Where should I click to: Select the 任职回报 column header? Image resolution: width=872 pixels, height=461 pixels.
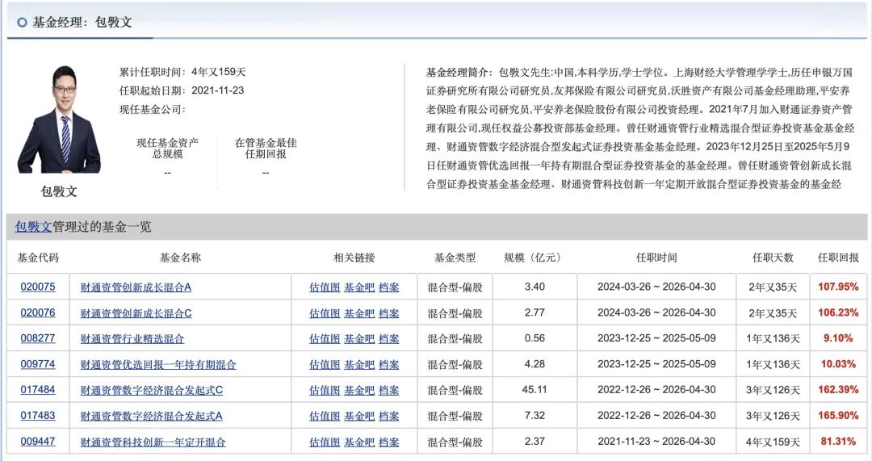[838, 258]
